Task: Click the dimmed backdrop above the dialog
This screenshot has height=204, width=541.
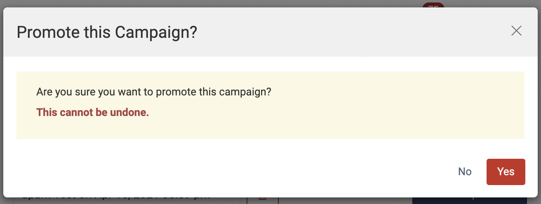Action: tap(206, 3)
